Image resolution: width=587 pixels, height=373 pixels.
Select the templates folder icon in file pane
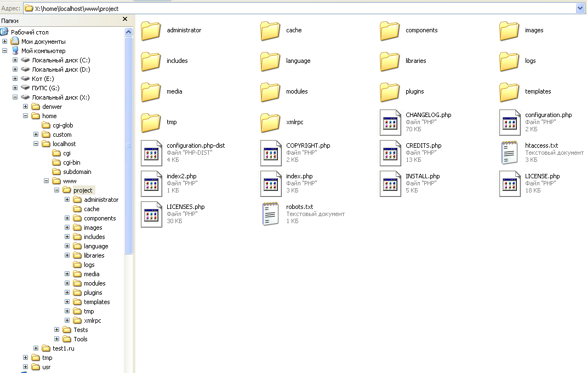[509, 91]
